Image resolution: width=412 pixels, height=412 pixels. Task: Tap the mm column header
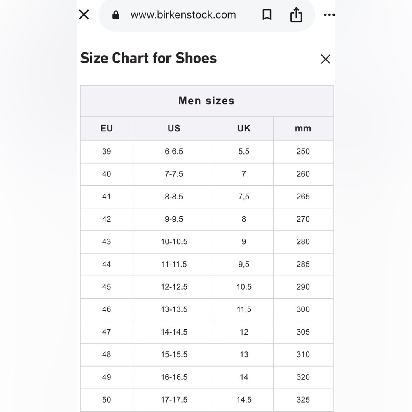pos(303,129)
